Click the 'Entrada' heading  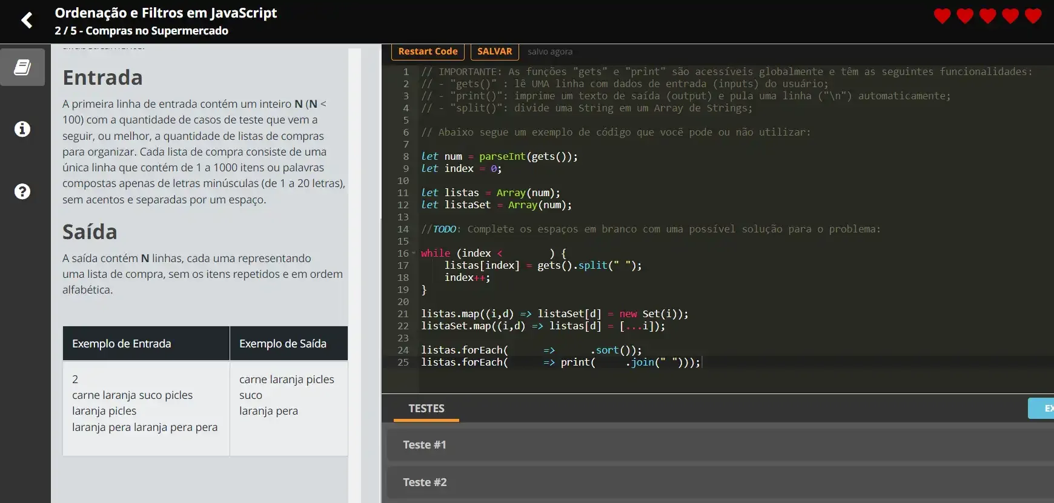point(102,77)
